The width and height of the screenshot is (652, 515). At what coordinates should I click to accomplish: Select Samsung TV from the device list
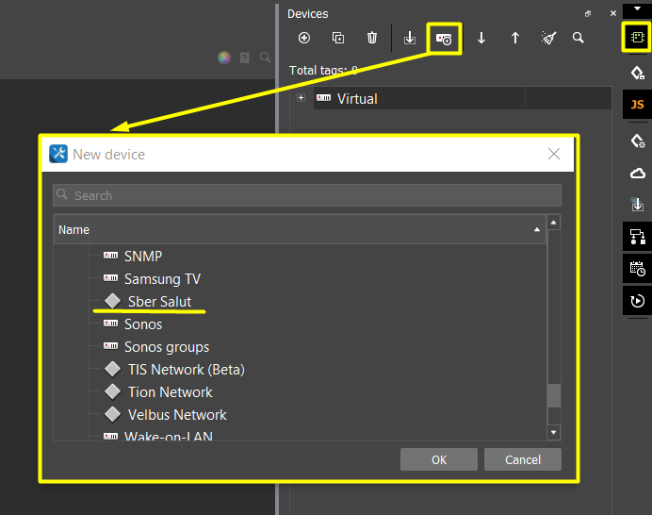[162, 279]
